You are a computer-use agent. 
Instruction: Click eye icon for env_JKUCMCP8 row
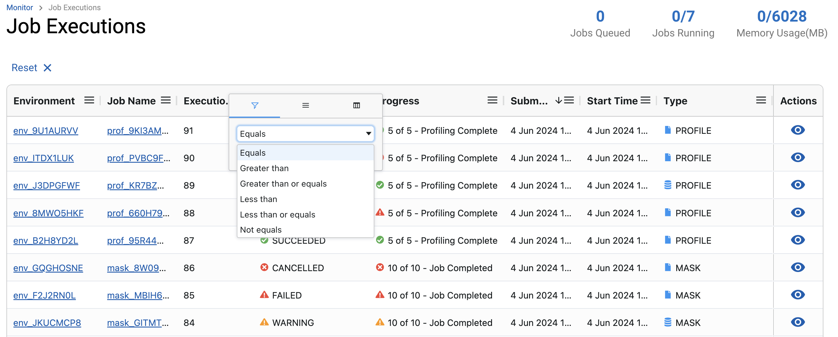(x=797, y=322)
